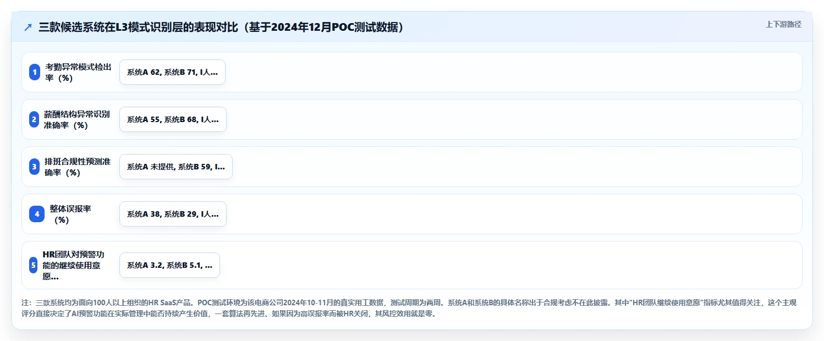Open the value chip '系统A 55, 系统B 68'
Viewport: 824px width, 341px height.
(x=173, y=119)
